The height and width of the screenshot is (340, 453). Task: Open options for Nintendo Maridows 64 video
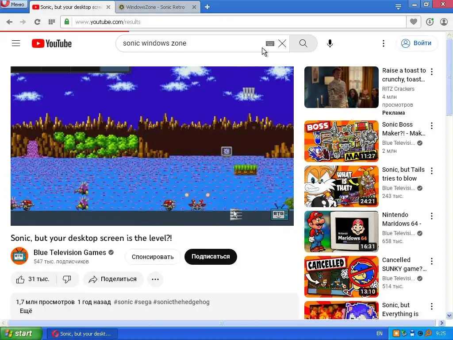pos(432,216)
